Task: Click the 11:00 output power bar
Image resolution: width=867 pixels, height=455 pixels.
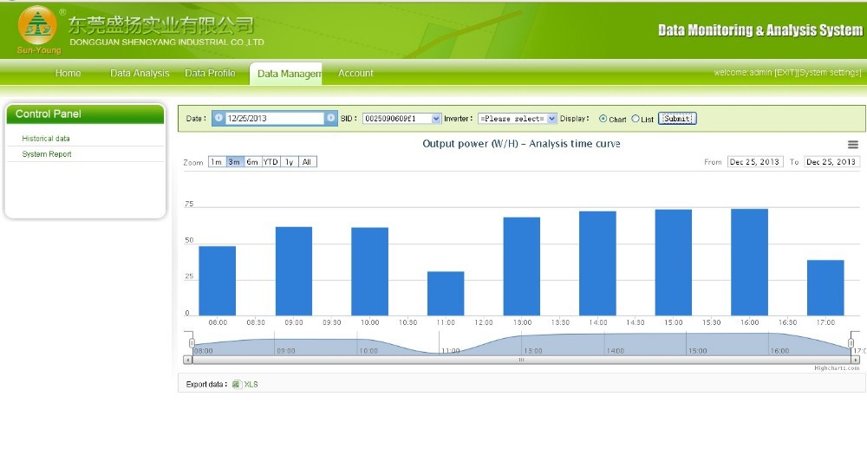Action: (x=446, y=294)
